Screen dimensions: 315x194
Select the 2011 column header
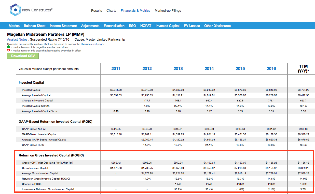(116, 68)
